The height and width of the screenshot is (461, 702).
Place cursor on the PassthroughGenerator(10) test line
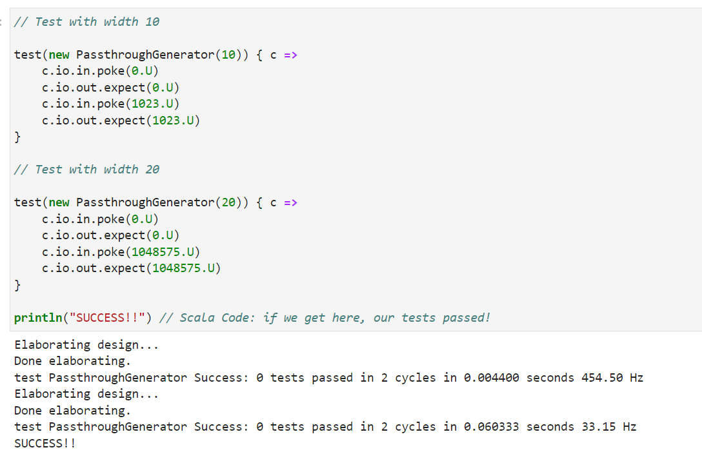point(155,55)
